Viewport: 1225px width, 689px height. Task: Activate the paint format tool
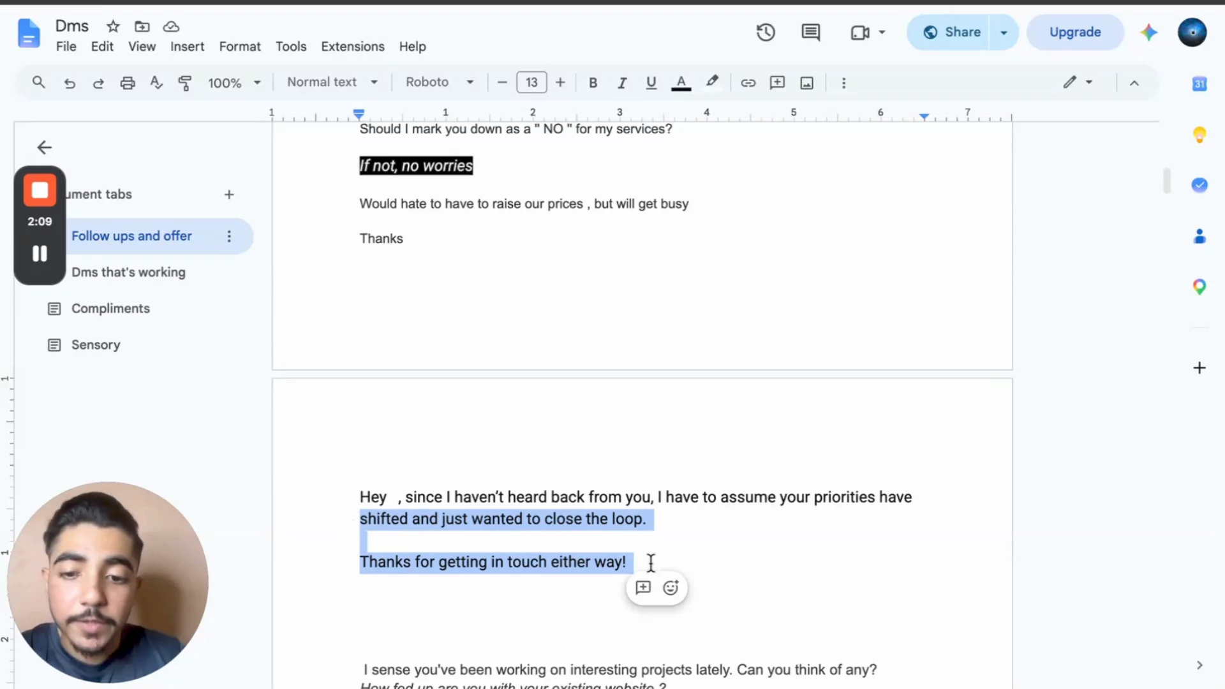point(185,83)
